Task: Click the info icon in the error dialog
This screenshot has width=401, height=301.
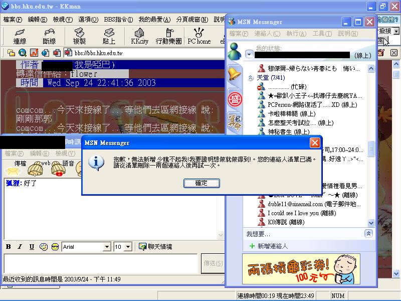Action: [x=96, y=163]
